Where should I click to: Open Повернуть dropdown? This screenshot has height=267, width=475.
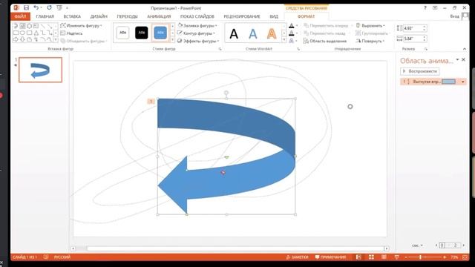pyautogui.click(x=370, y=41)
